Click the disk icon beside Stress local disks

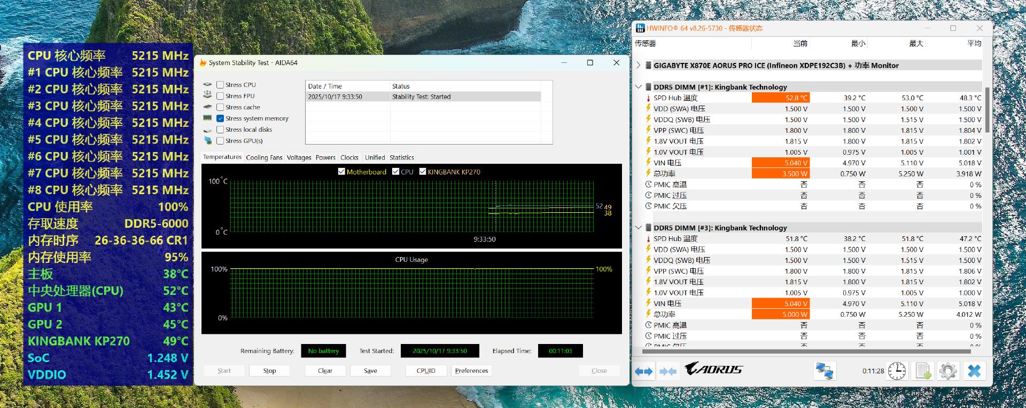coord(207,130)
